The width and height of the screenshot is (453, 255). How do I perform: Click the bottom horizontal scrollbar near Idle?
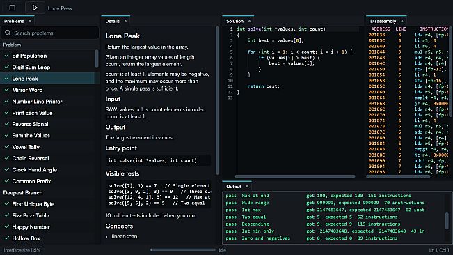(182, 250)
